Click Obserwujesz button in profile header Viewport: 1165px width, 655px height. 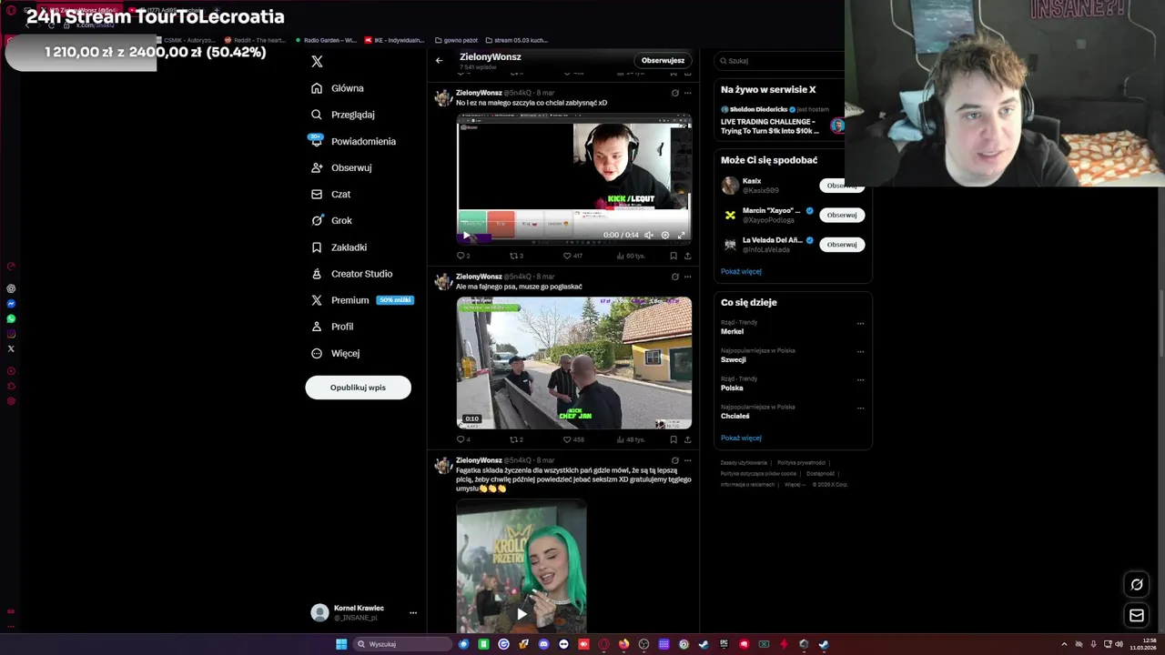tap(663, 61)
